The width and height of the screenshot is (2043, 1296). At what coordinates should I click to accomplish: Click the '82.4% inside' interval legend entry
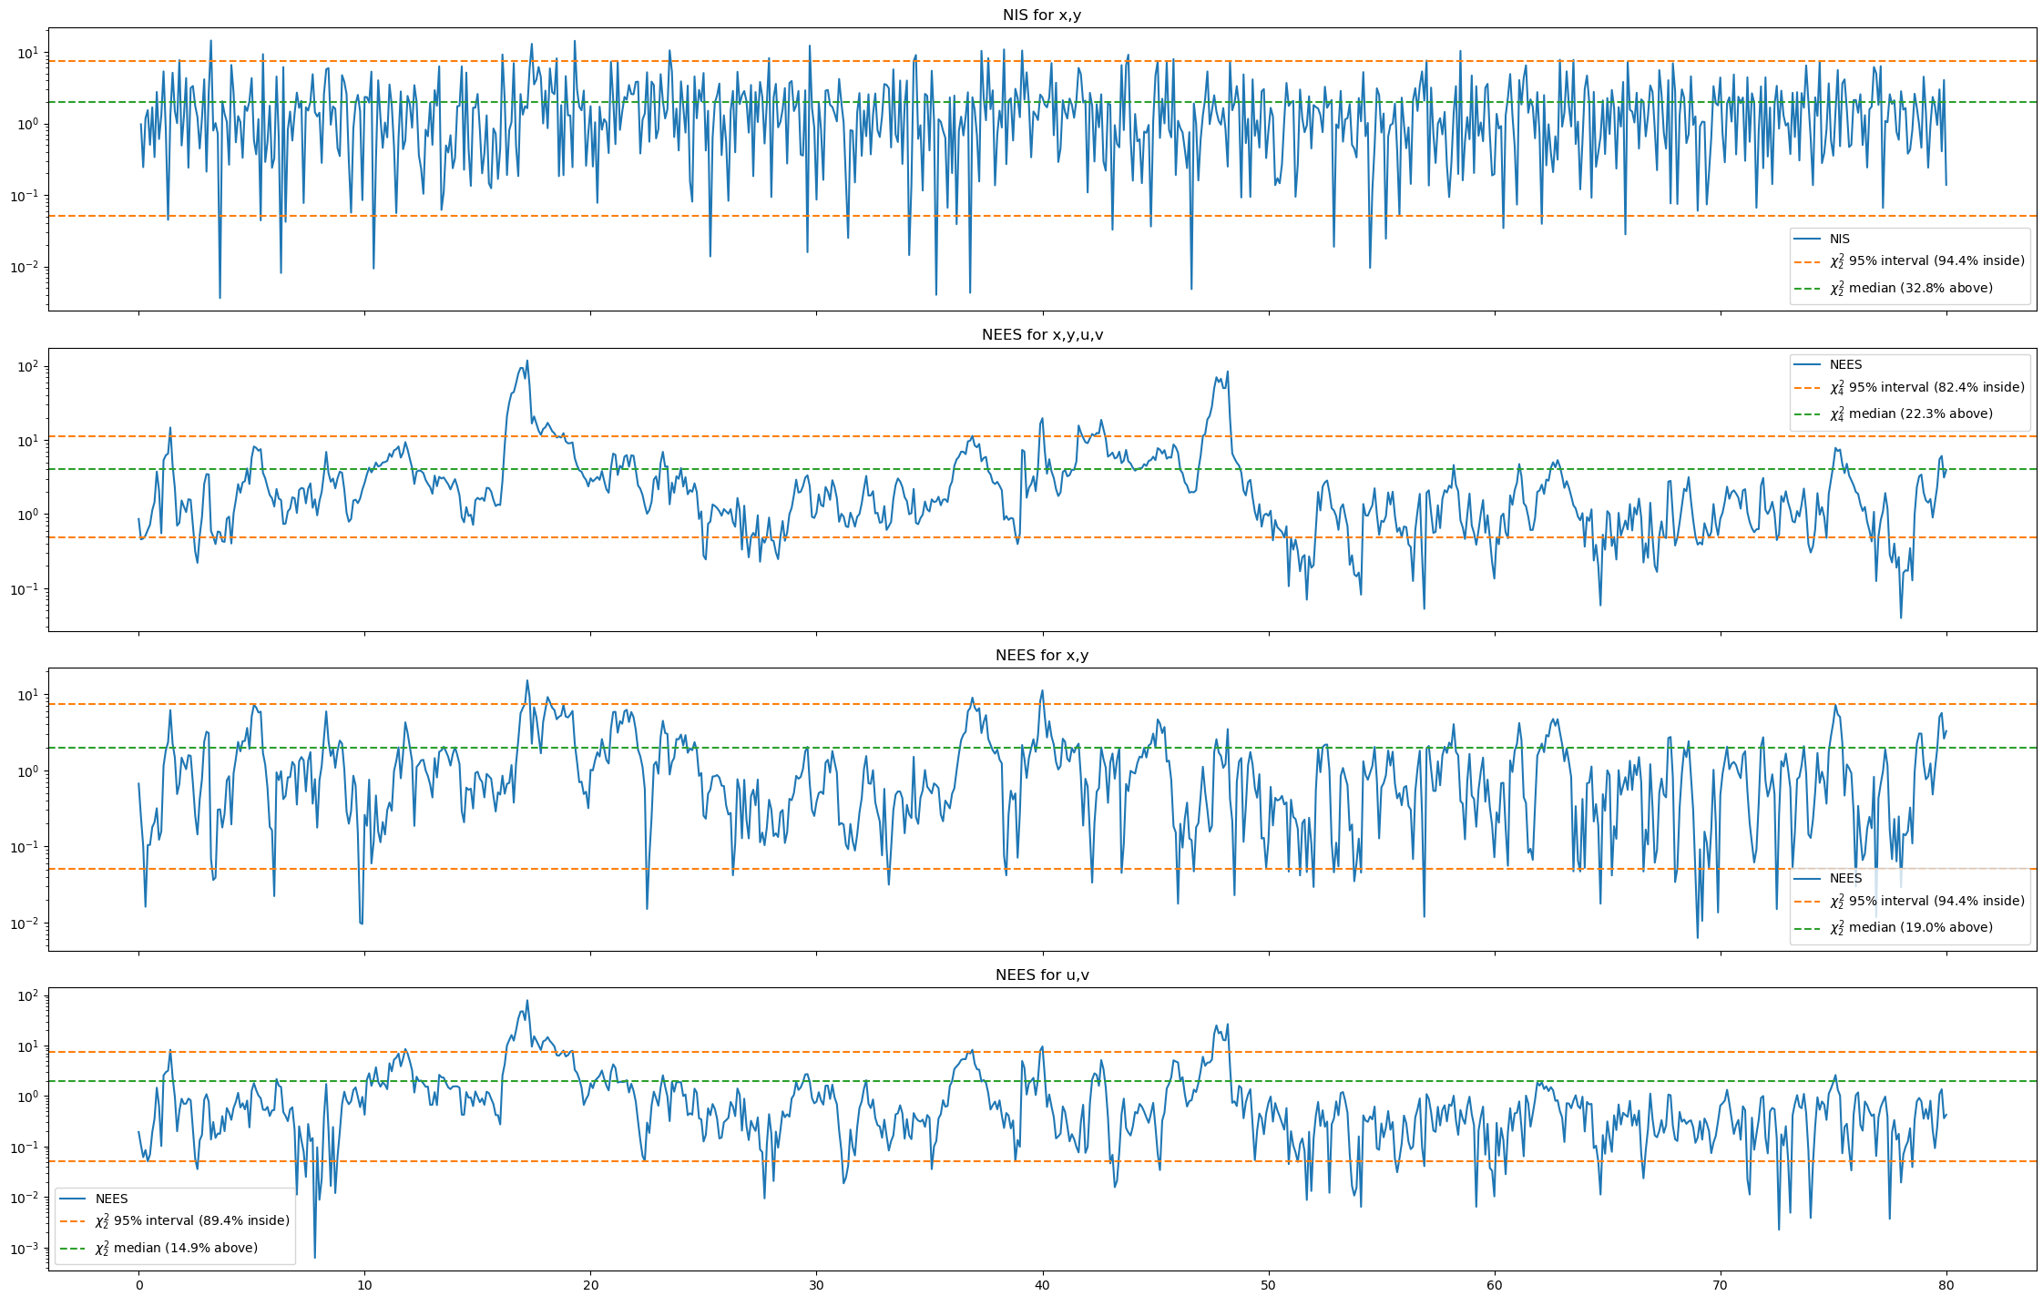pos(1926,387)
